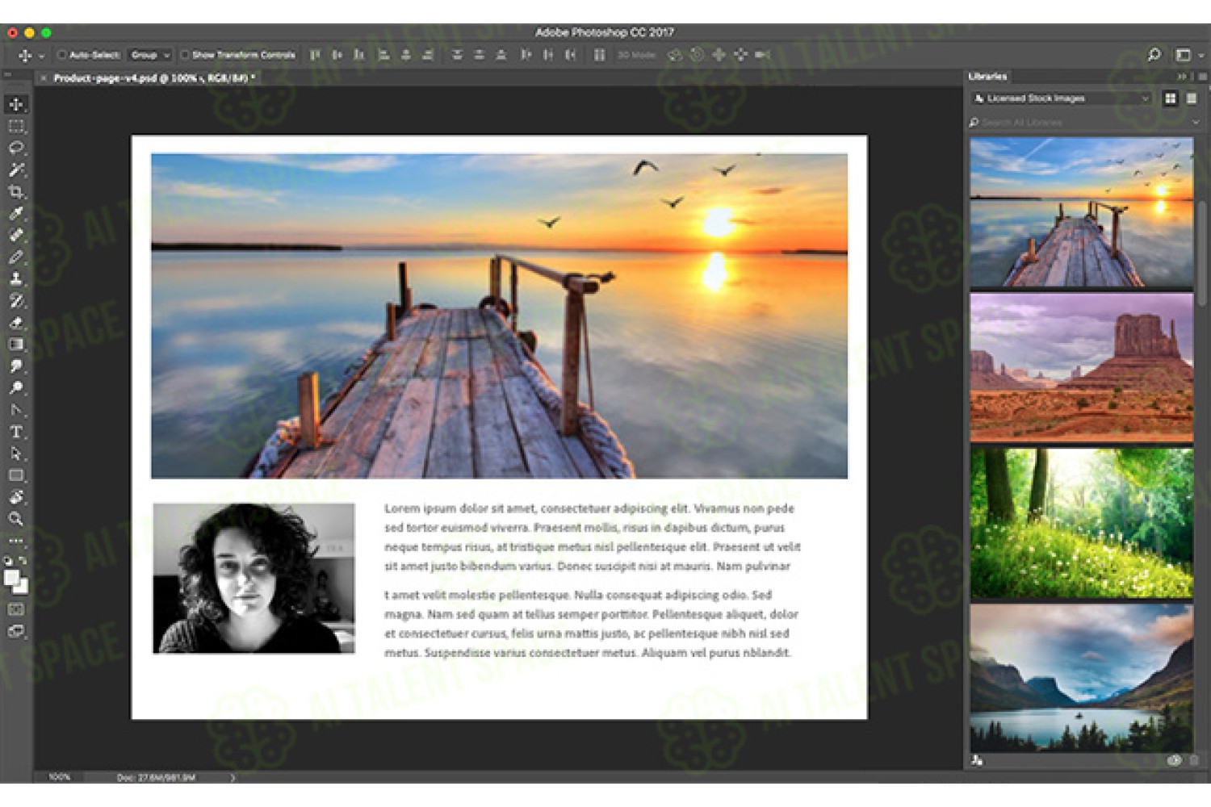
Task: Switch to Product-page-v4.psd document tab
Action: (153, 78)
